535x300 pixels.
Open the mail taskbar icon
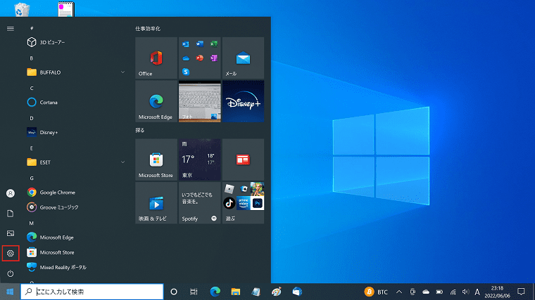(297, 292)
